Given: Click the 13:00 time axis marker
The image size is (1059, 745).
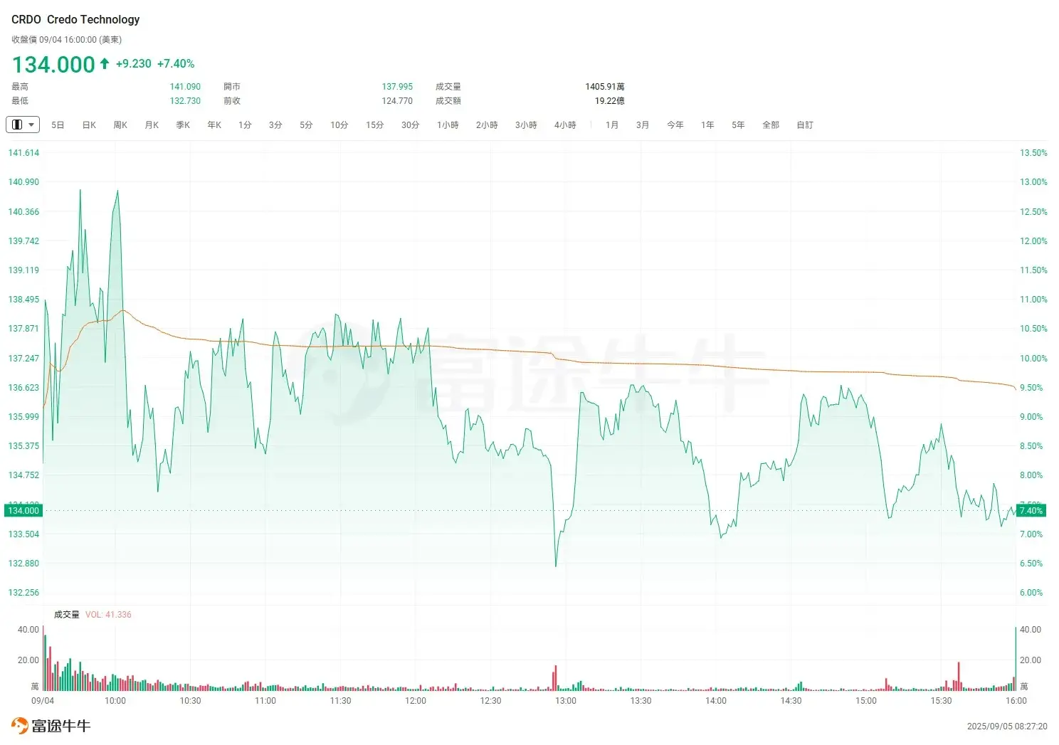Looking at the screenshot, I should (x=566, y=701).
